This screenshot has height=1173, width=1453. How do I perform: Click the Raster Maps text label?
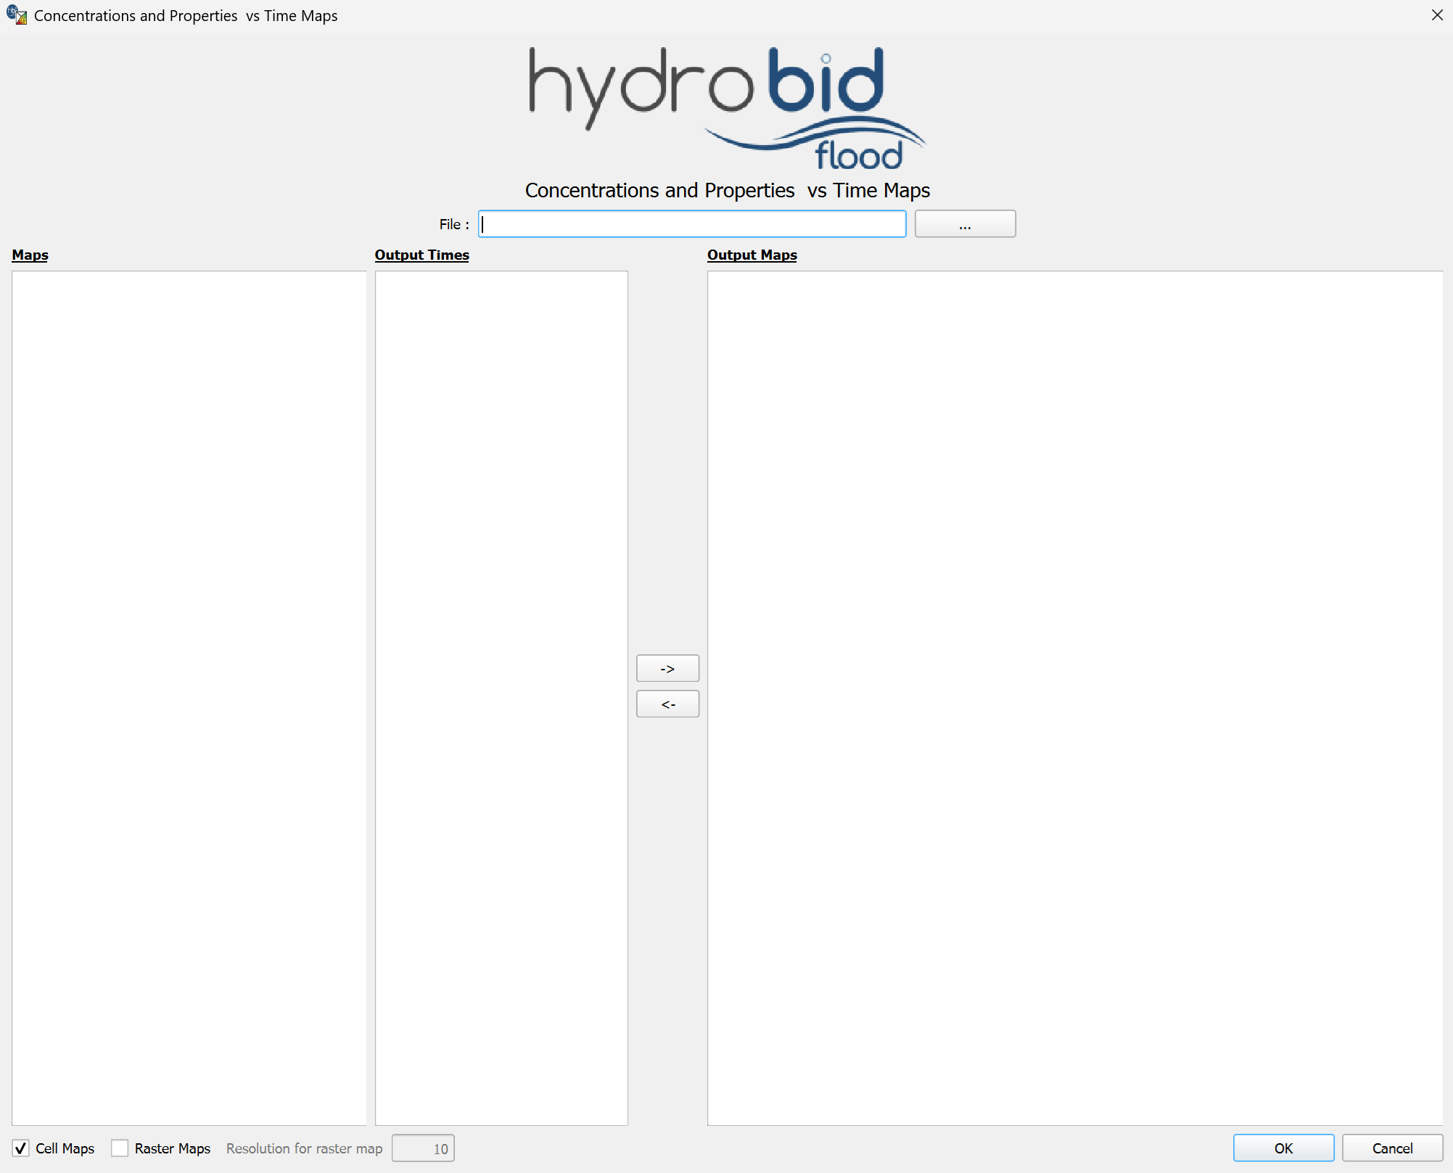173,1148
